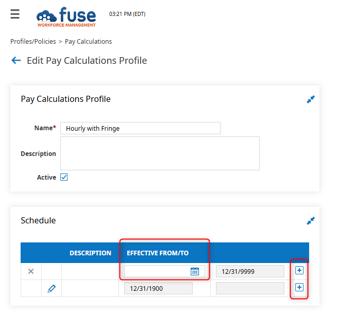Viewport: 355px width, 315px height.
Task: Click the Description column header
Action: [x=90, y=253]
